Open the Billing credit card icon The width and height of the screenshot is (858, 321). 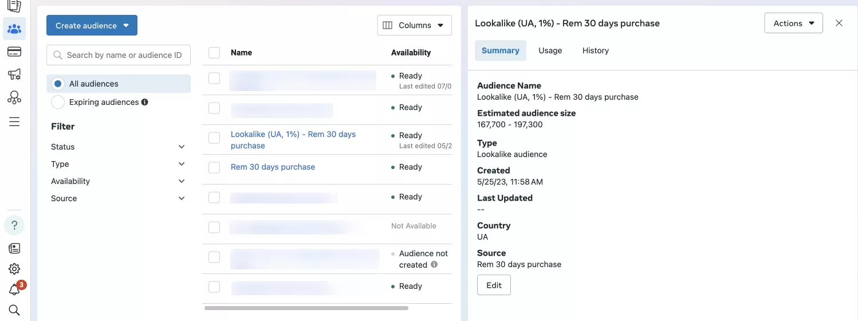pyautogui.click(x=14, y=52)
